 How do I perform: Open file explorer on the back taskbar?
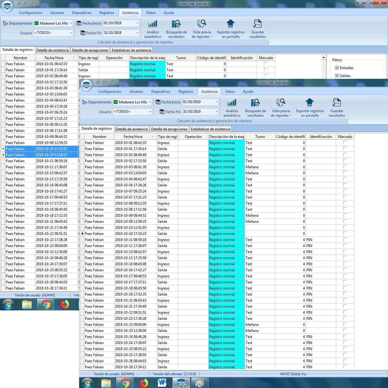pyautogui.click(x=27, y=304)
